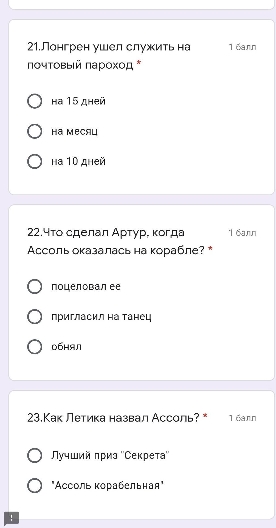276x528 pixels.
Task: Select 'Лучший приз "Секрета"' radio option
Action: click(35, 455)
